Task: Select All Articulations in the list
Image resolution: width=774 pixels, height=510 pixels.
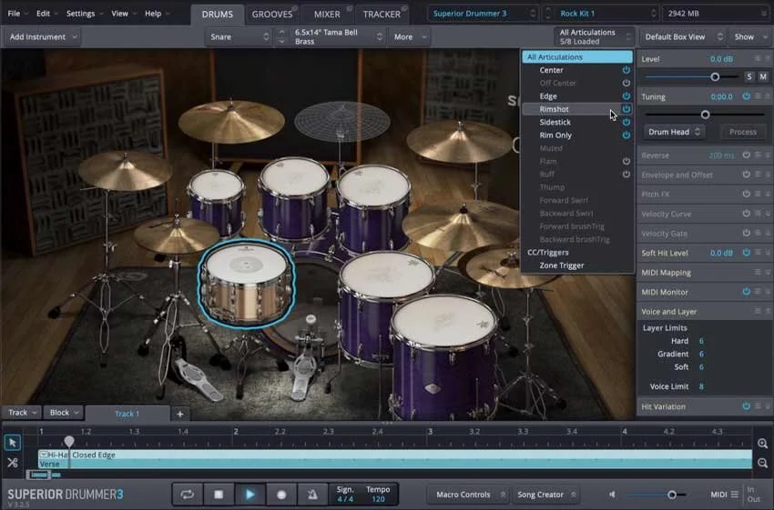Action: click(577, 57)
